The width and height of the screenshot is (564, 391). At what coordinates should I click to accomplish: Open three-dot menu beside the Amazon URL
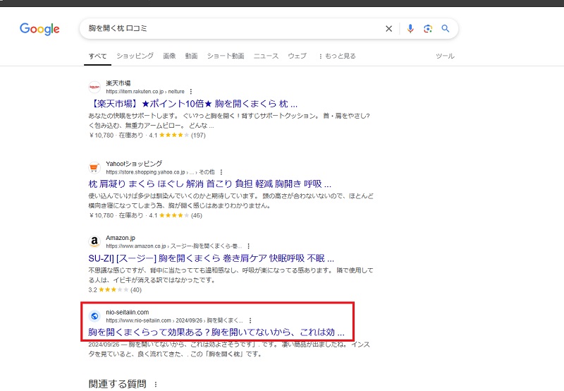tap(249, 246)
